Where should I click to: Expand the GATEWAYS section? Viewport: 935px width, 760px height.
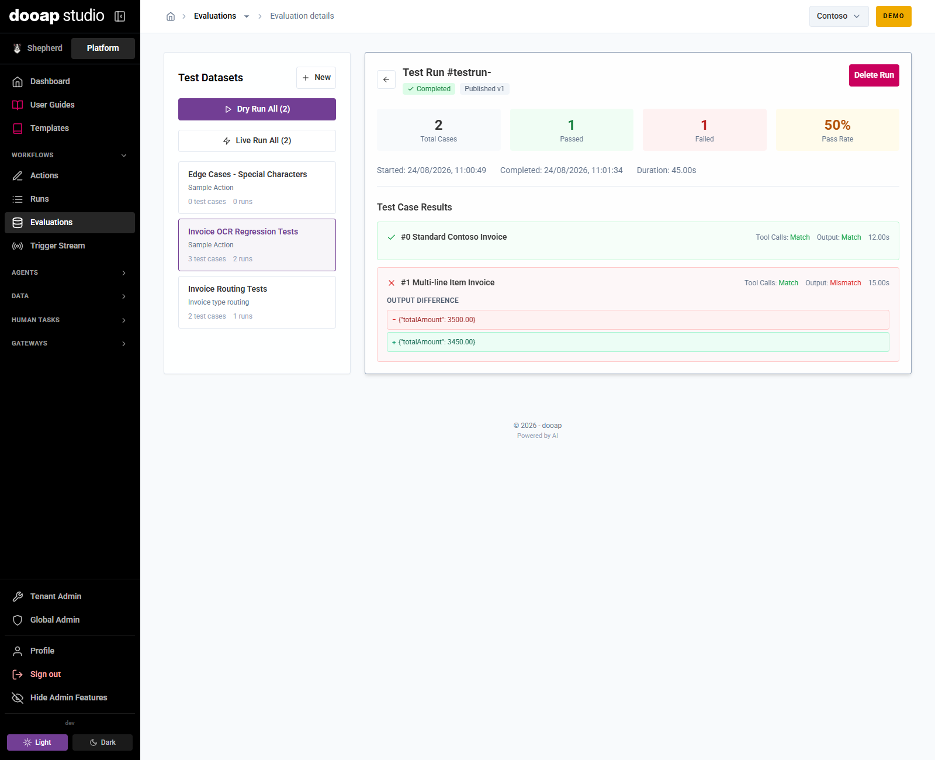[70, 343]
